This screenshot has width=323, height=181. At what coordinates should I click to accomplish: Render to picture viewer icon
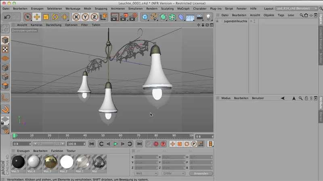pos(124,17)
